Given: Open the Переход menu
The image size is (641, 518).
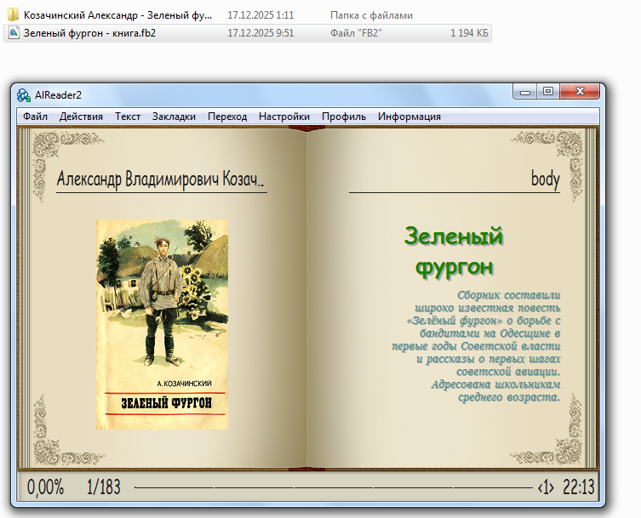Looking at the screenshot, I should pos(227,117).
